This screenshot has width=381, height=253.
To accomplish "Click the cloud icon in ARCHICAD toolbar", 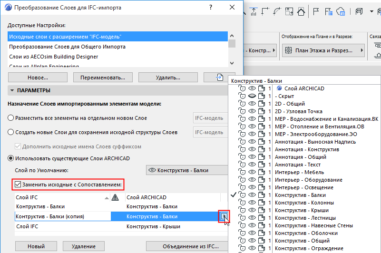I will click(341, 11).
